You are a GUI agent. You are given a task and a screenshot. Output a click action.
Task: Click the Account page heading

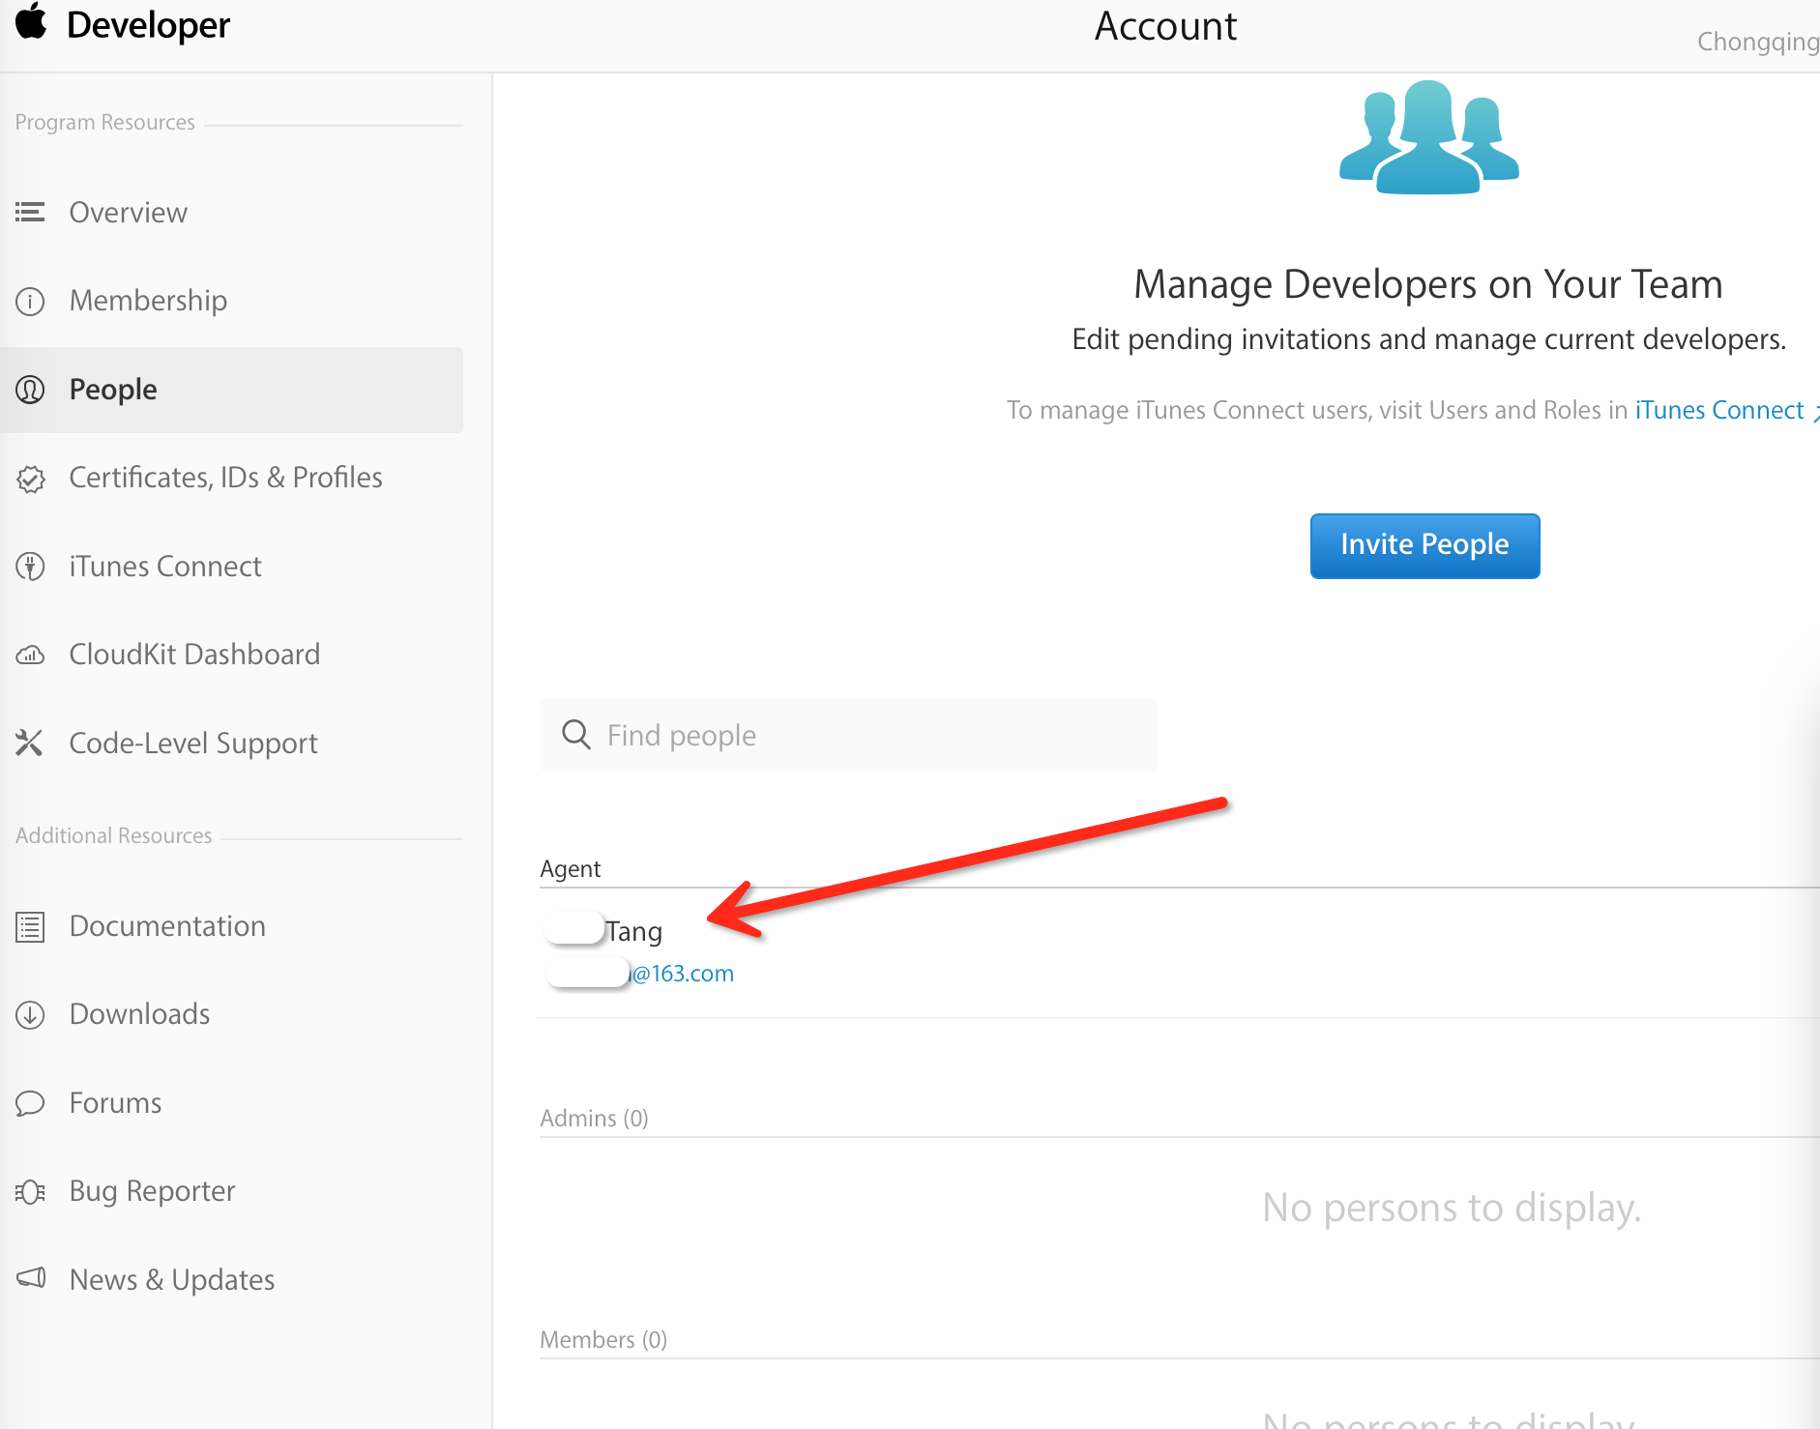pyautogui.click(x=1165, y=26)
